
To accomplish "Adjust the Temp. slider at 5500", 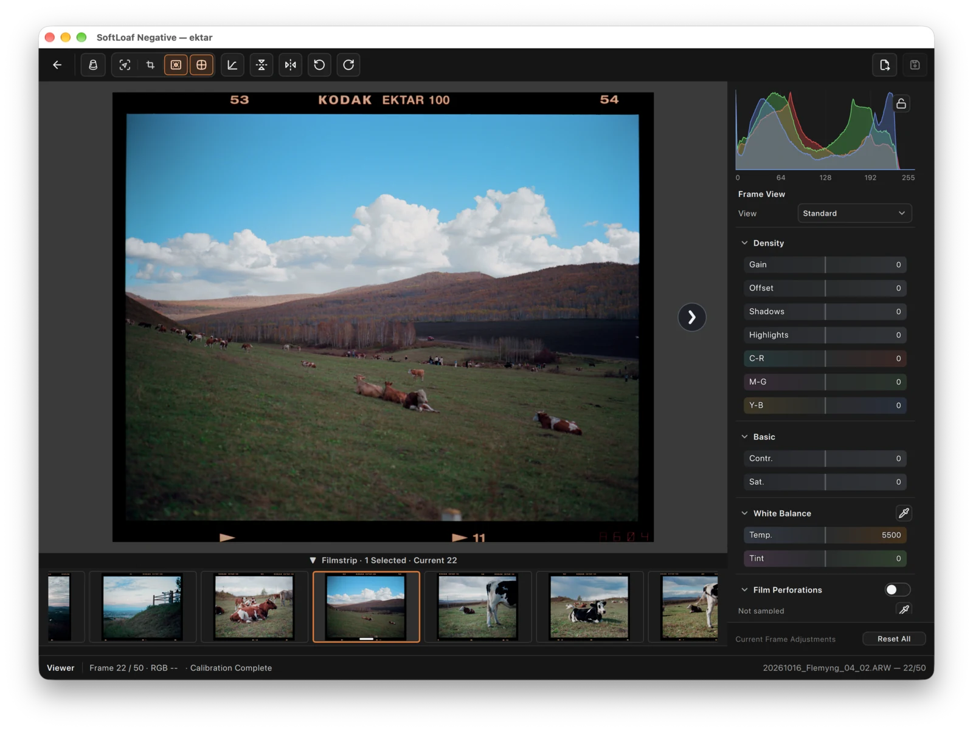I will tap(825, 535).
